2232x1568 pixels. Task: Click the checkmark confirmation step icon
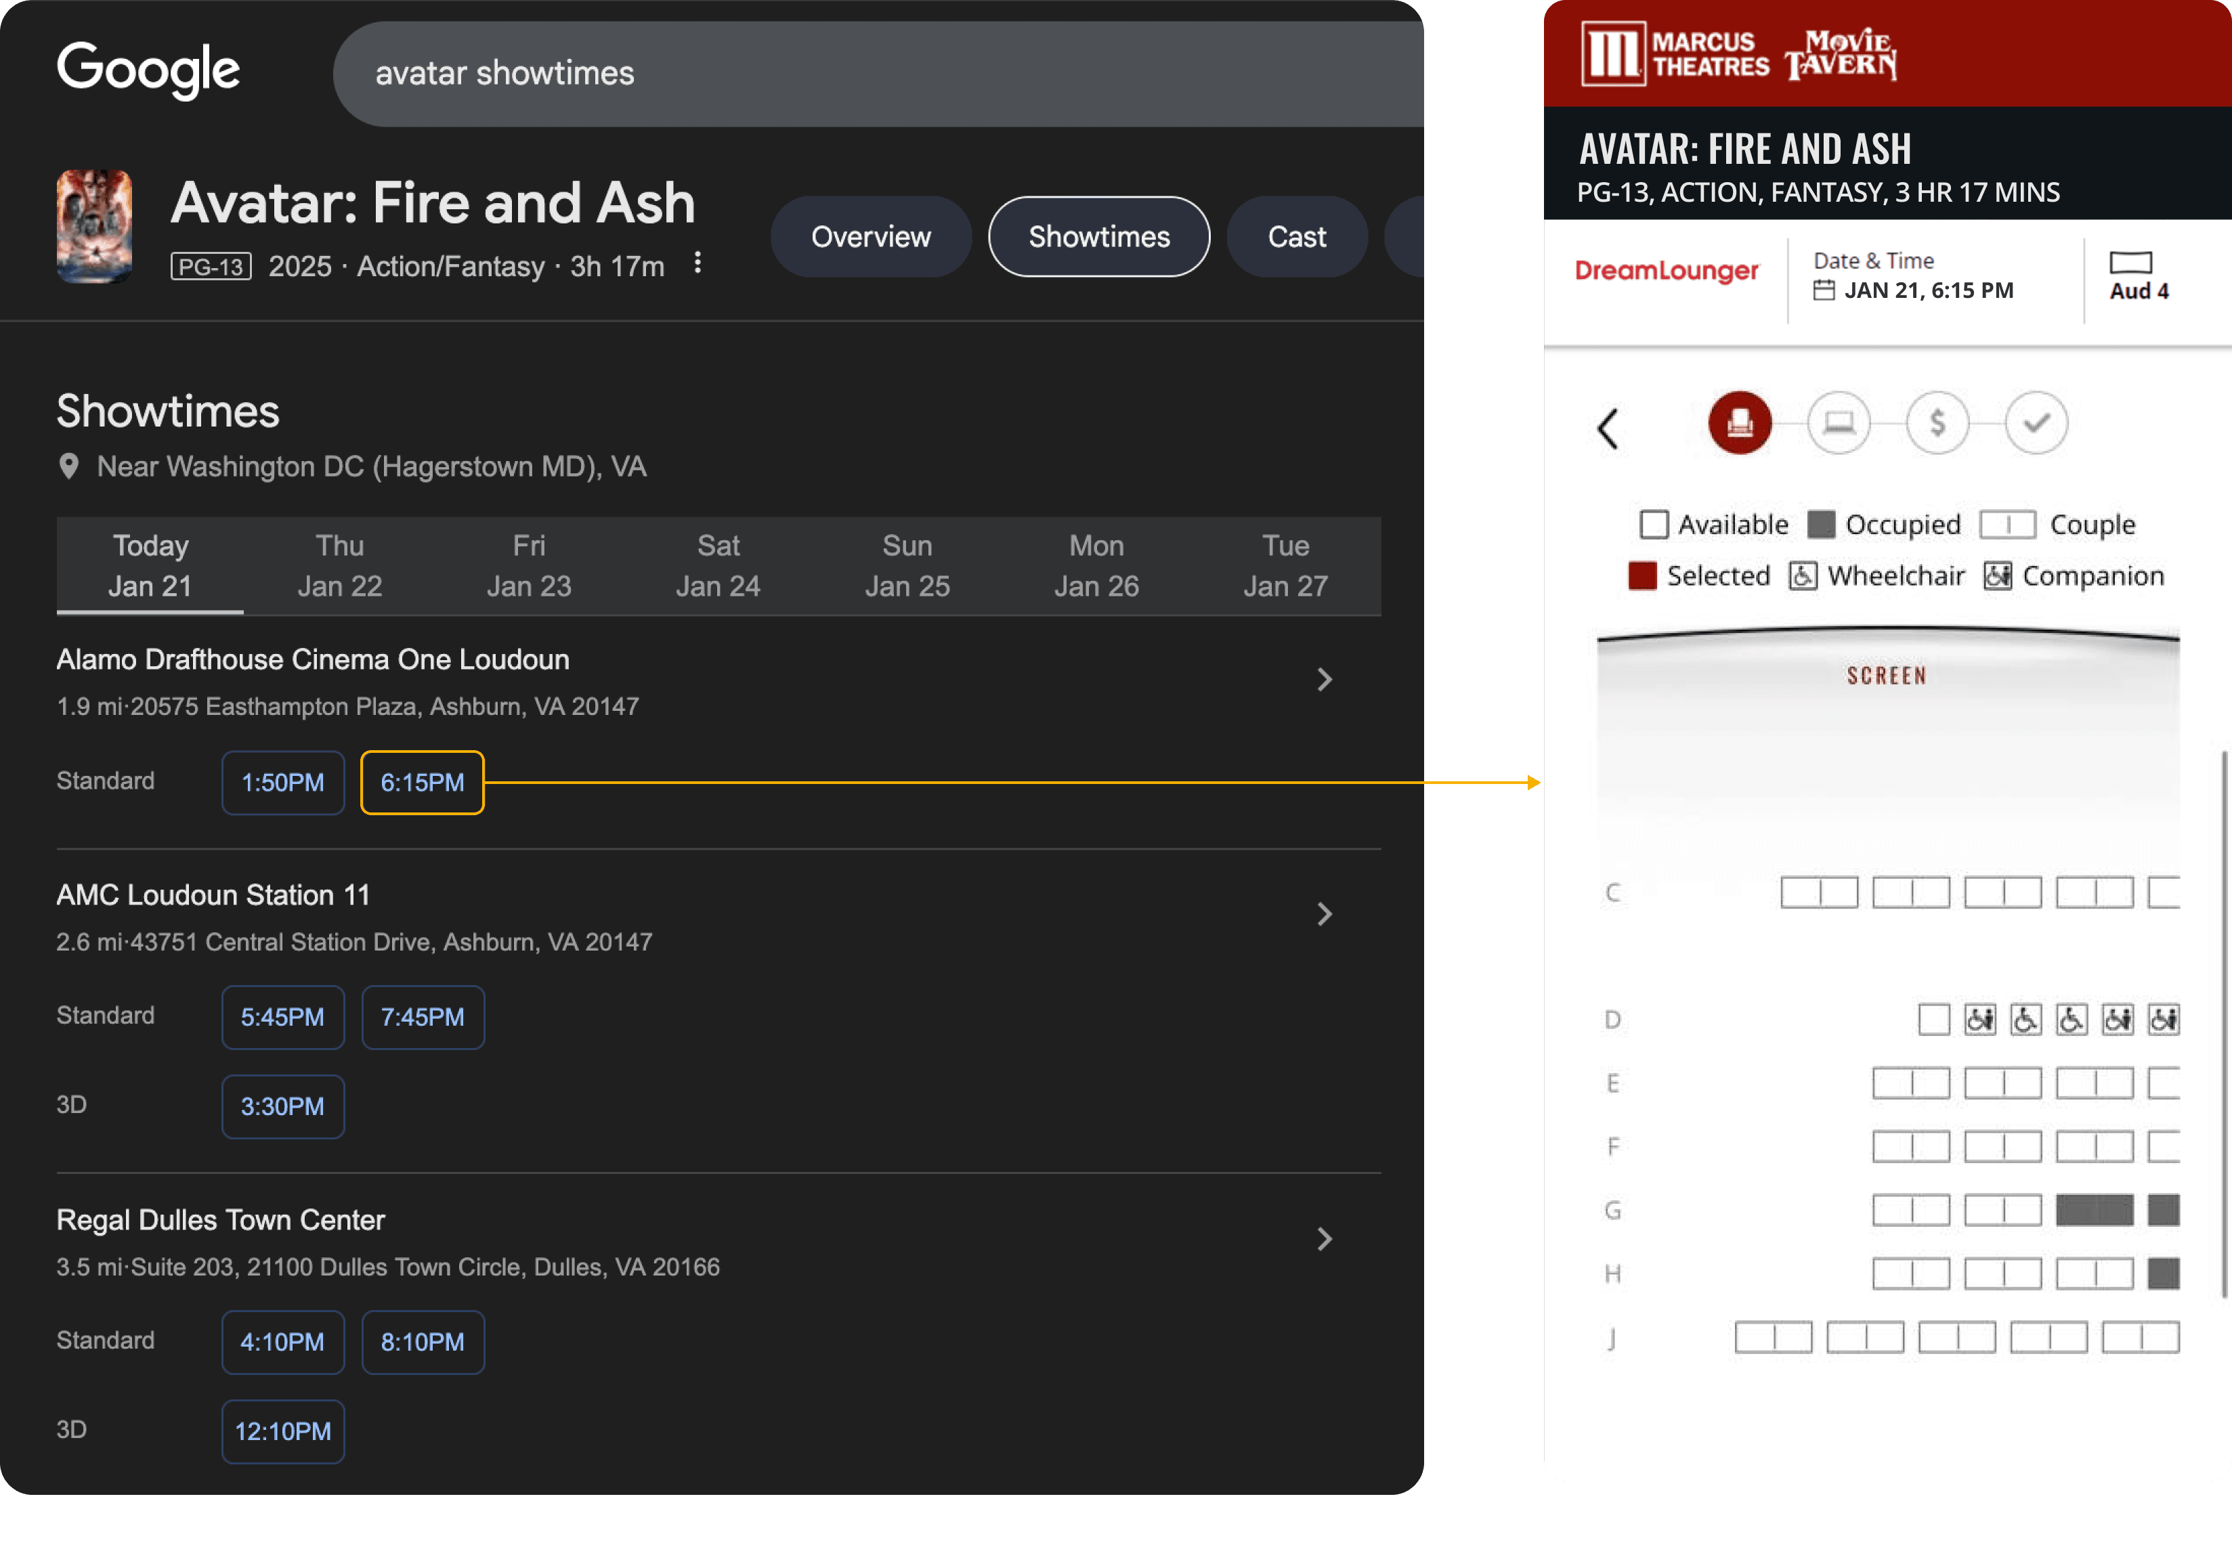point(2036,423)
